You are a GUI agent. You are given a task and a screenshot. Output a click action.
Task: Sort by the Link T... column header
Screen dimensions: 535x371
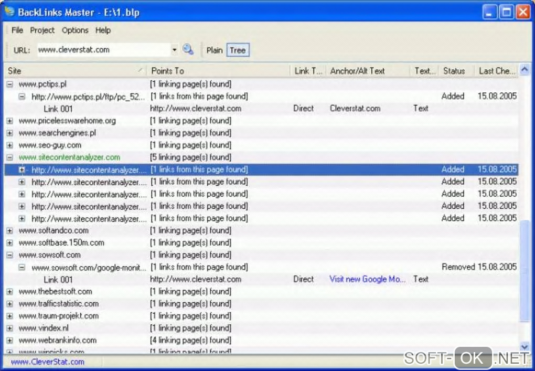(x=308, y=71)
